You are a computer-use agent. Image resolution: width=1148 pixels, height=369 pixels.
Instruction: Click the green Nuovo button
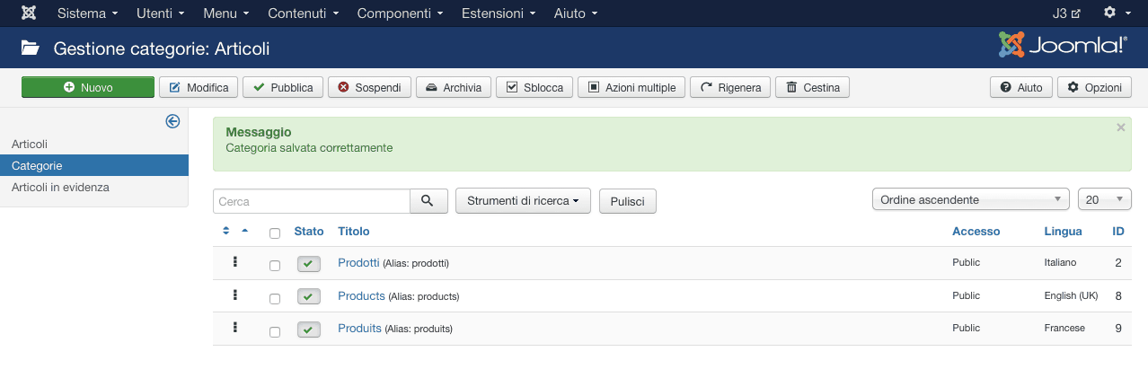(88, 87)
